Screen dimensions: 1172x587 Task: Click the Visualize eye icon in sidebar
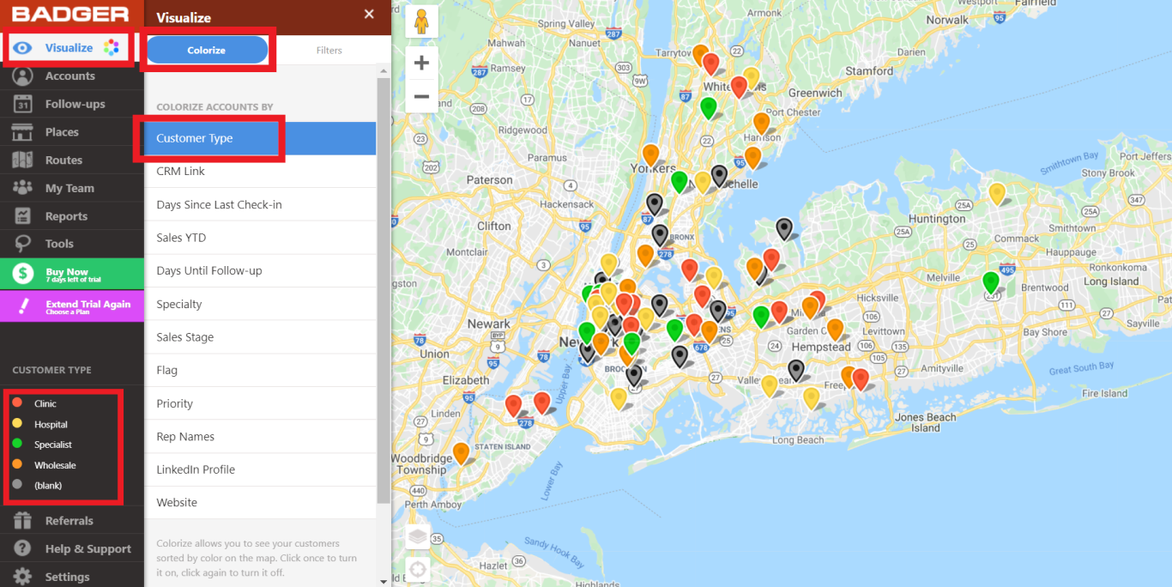pyautogui.click(x=23, y=48)
